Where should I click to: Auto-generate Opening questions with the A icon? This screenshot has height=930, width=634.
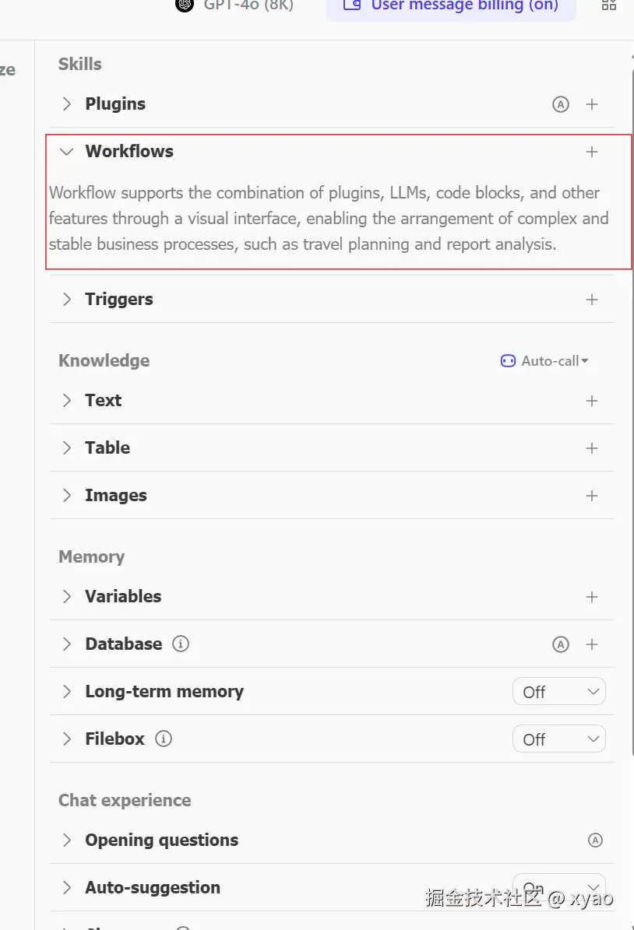[595, 841]
